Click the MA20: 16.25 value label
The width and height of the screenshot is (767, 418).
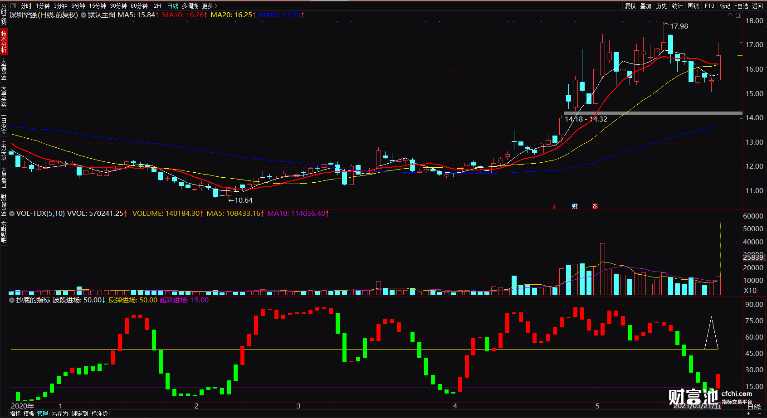pos(233,15)
